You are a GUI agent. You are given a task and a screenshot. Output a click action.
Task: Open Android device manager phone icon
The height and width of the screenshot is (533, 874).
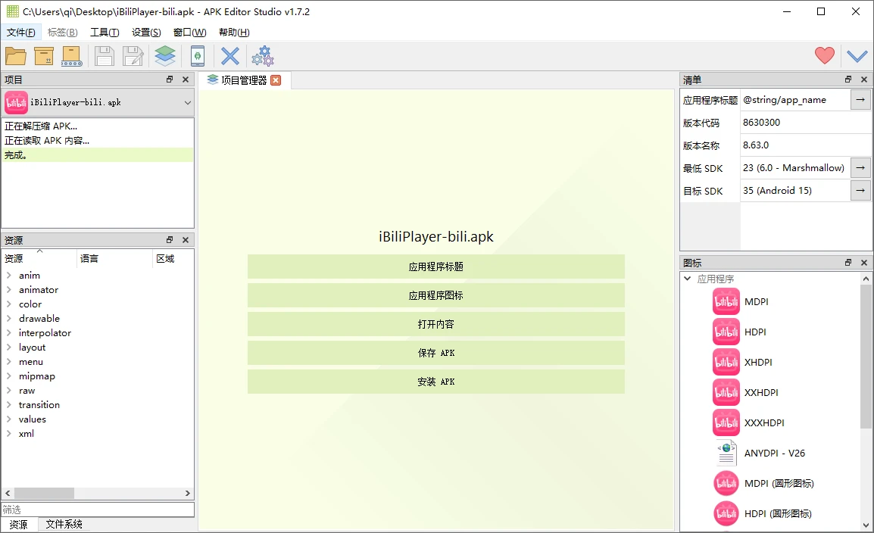198,56
